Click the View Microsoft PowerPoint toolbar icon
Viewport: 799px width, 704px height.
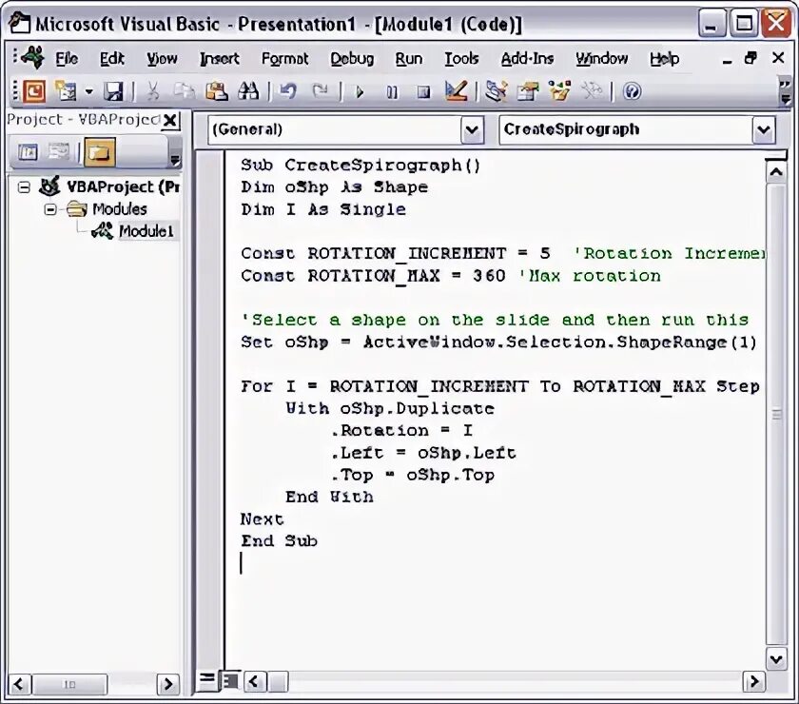point(34,91)
